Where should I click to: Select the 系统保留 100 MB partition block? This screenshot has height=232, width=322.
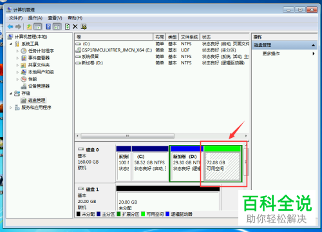point(124,164)
